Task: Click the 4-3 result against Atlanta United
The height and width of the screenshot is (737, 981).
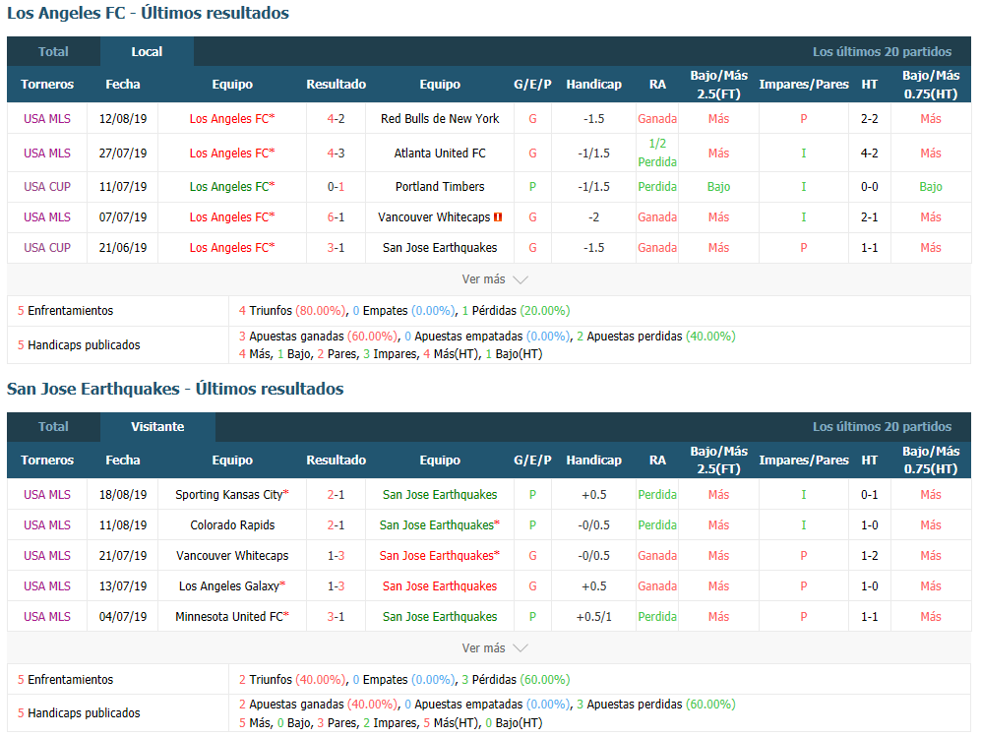Action: [x=336, y=153]
